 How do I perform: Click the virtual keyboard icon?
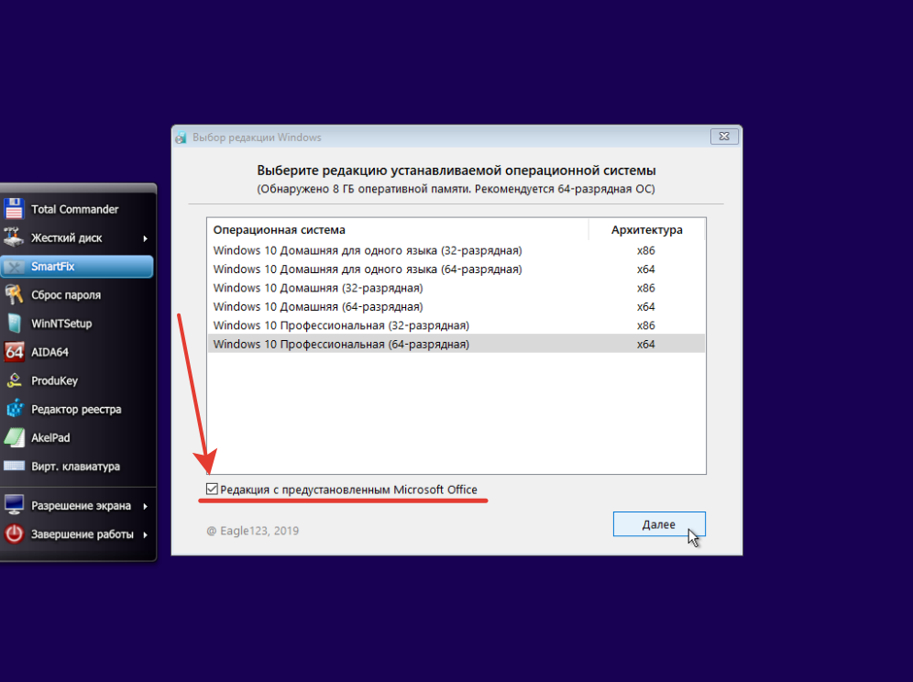(14, 466)
